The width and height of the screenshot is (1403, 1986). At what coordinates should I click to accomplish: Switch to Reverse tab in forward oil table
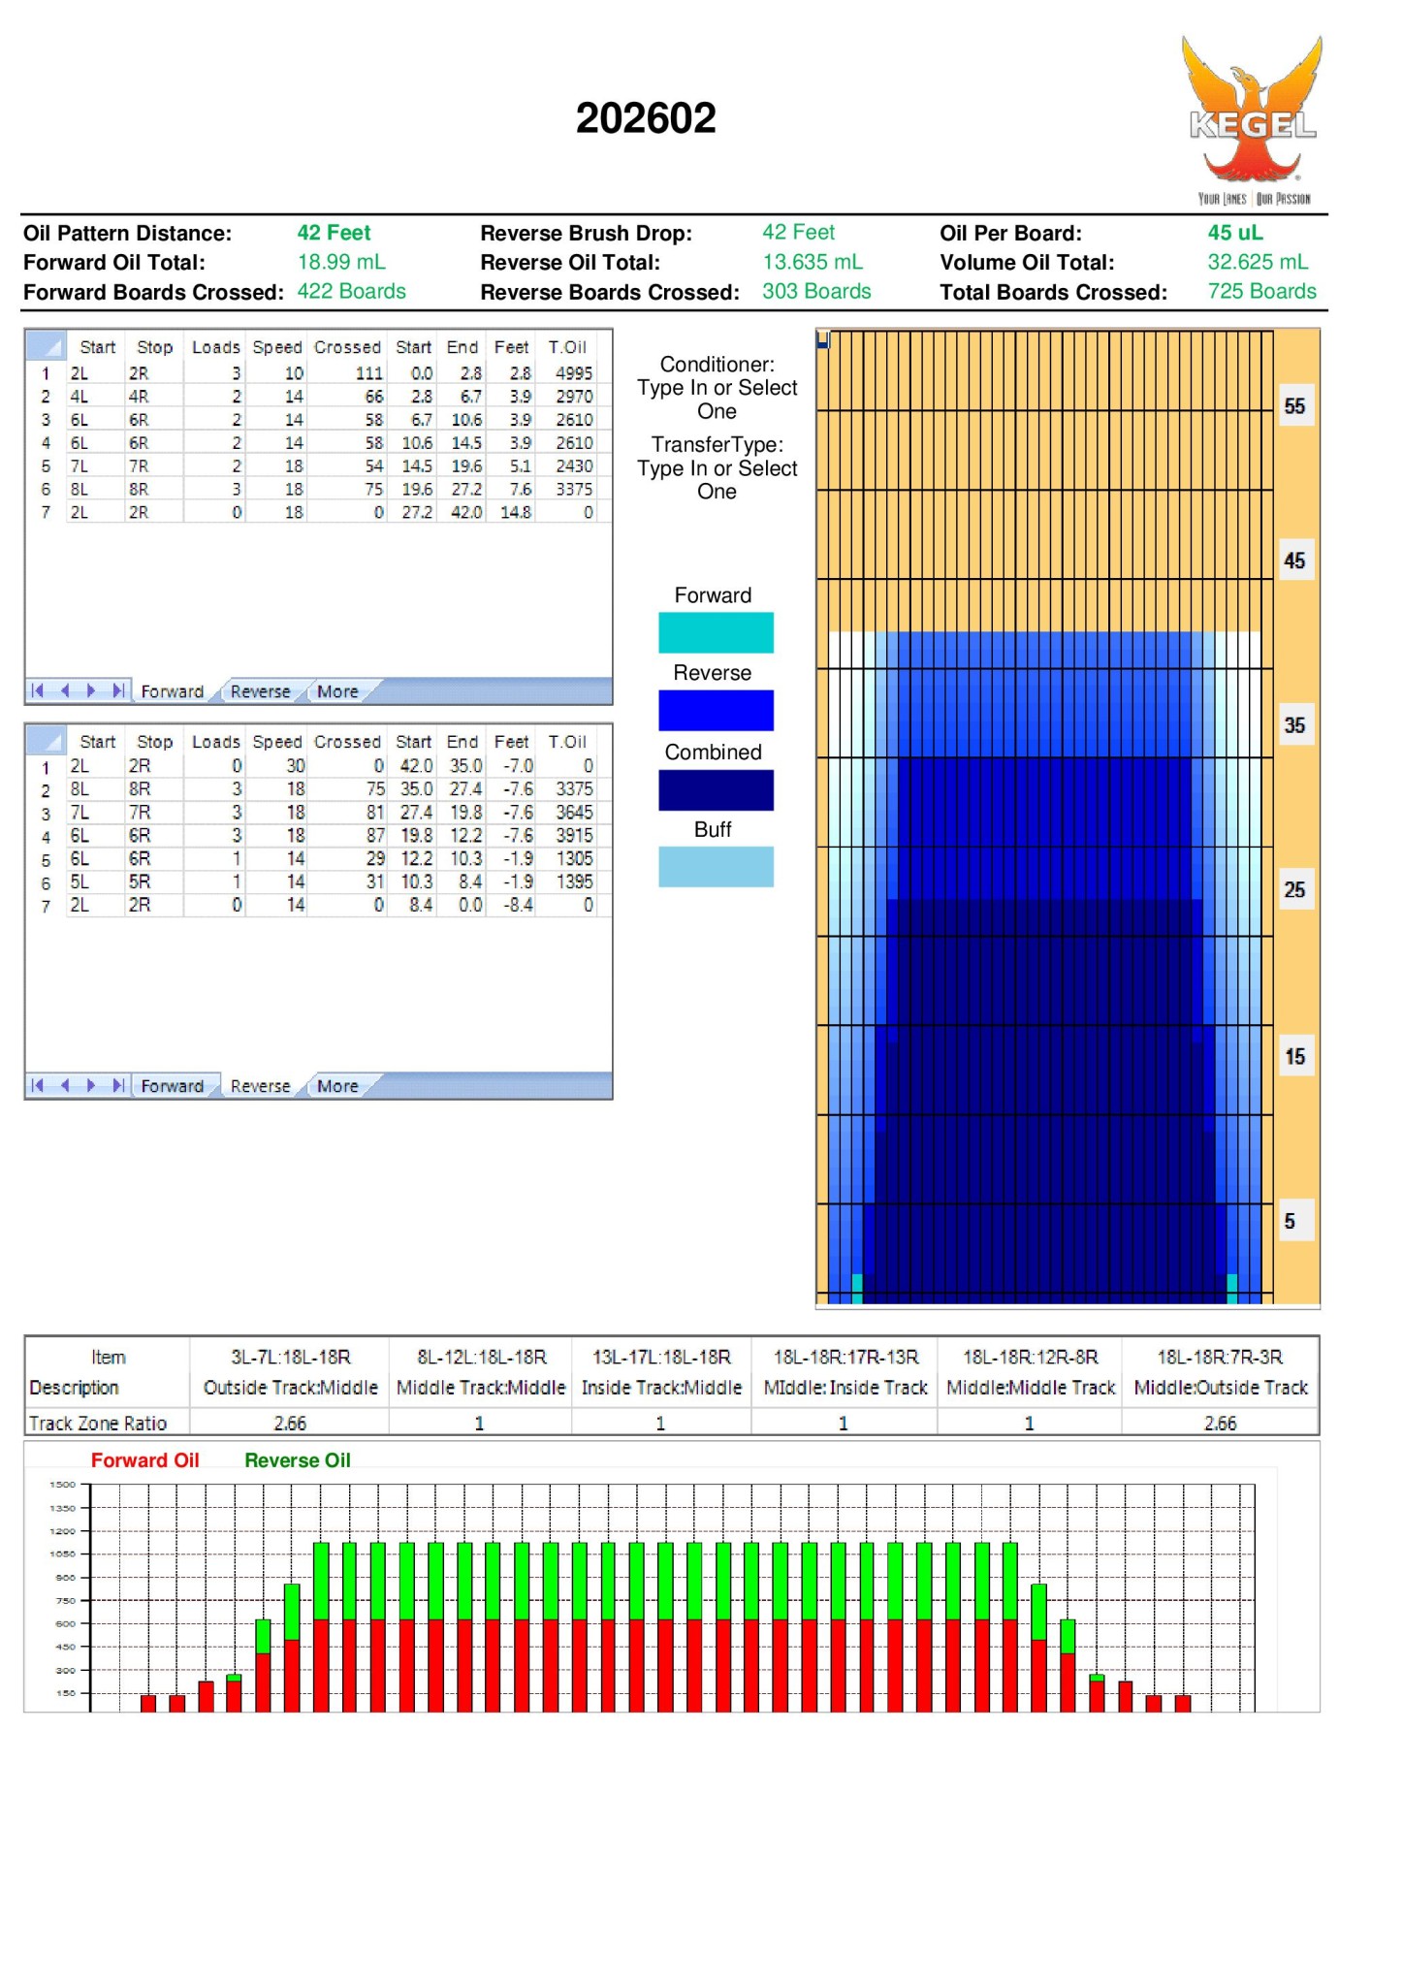[260, 691]
